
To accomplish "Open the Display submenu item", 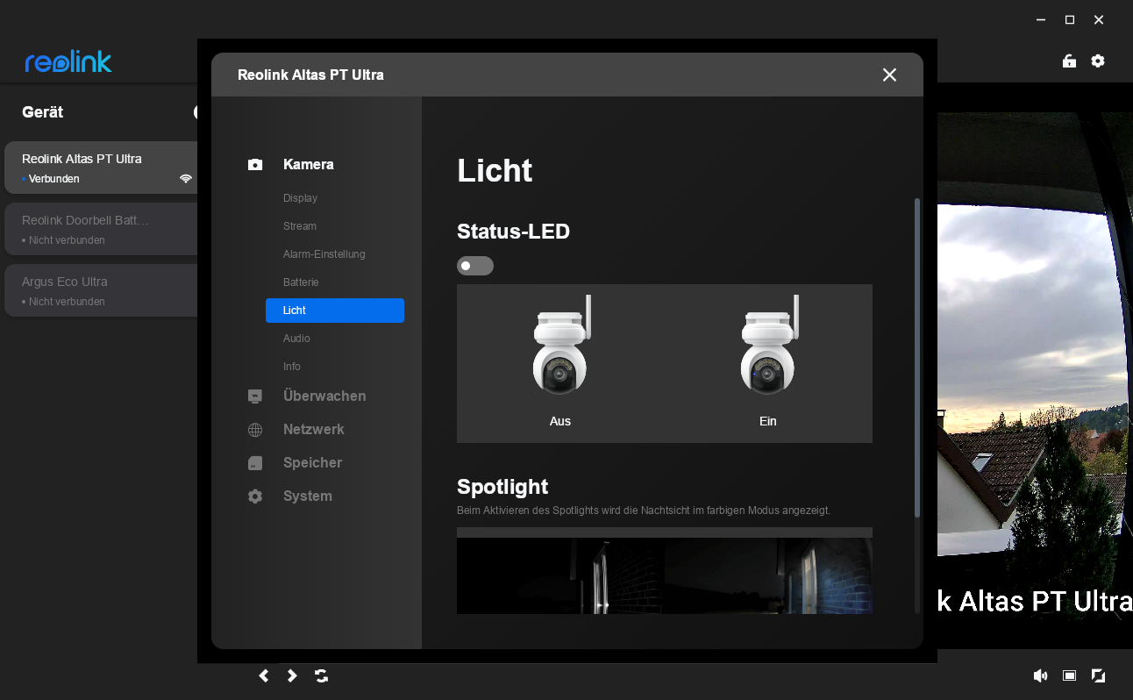I will [x=300, y=198].
